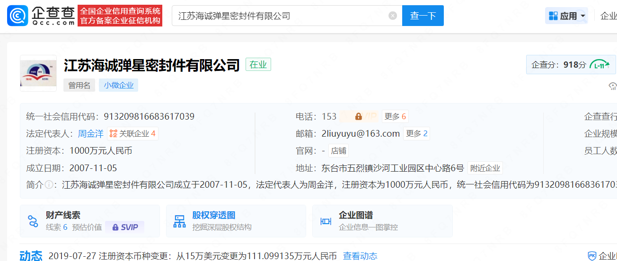Click the 企业图谱 graph icon
The image size is (617, 261).
coord(326,221)
